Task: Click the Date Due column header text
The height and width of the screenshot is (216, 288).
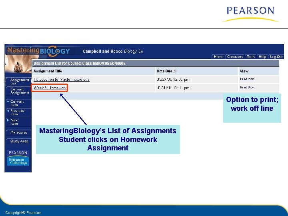Action: 164,71
